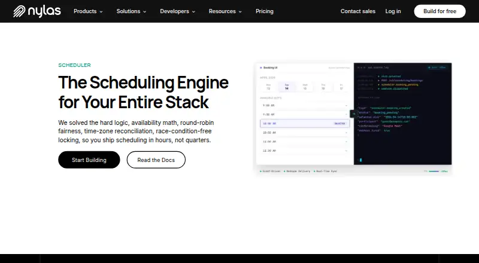The image size is (479, 263).
Task: Choose the selected 10:00 AM slot
Action: pyautogui.click(x=305, y=124)
